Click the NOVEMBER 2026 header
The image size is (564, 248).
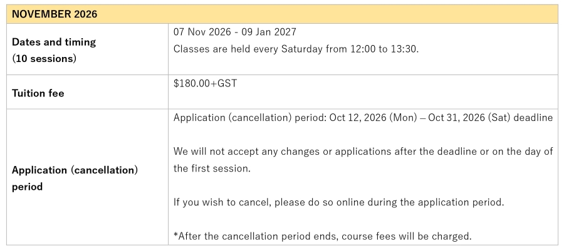click(55, 14)
